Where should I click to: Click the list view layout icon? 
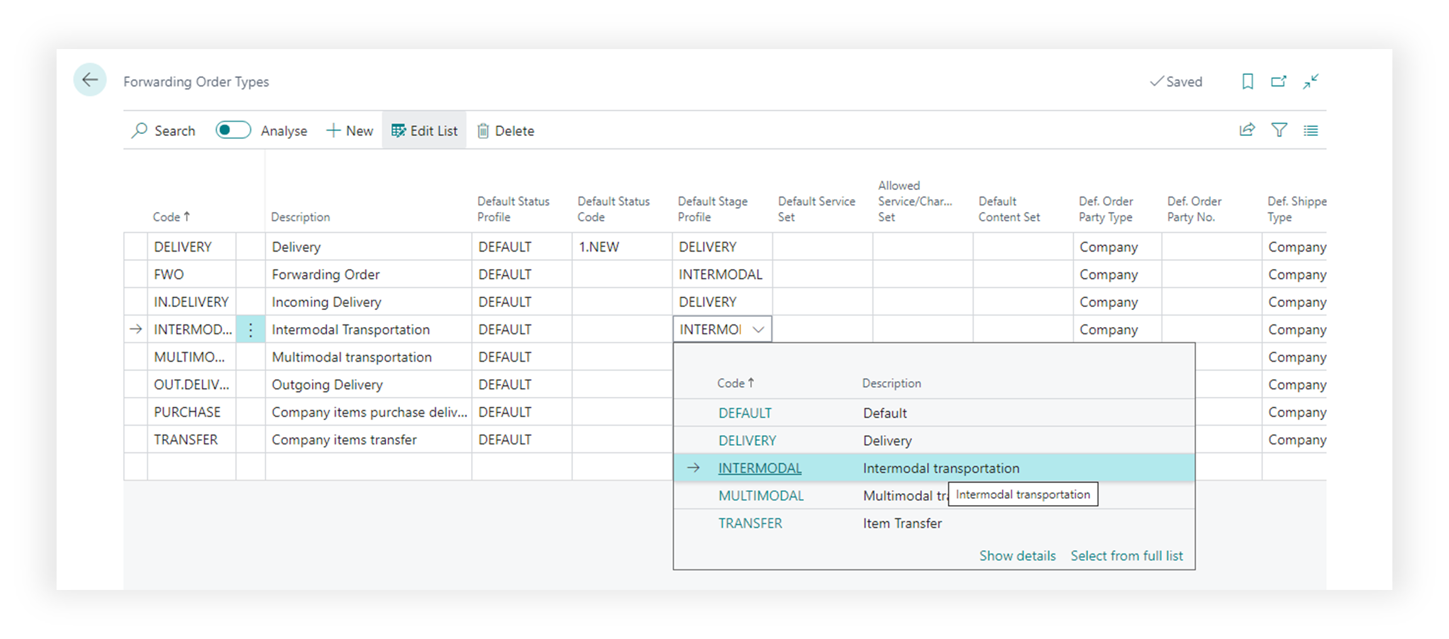[1311, 131]
